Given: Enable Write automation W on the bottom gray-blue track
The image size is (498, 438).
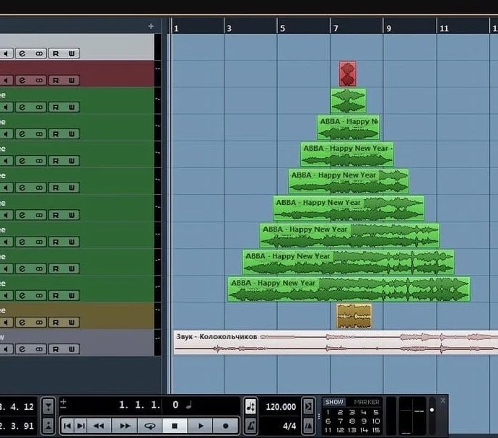Looking at the screenshot, I should tap(71, 349).
